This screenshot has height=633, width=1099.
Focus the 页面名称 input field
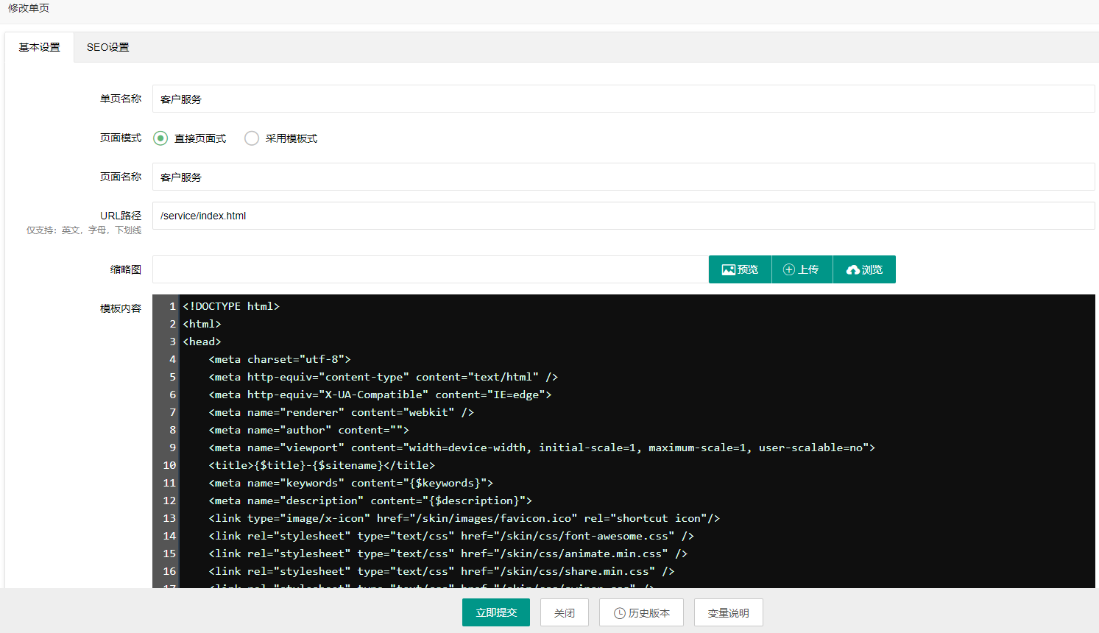pyautogui.click(x=623, y=177)
